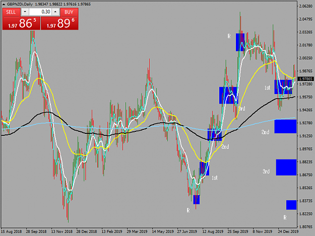The image size is (315, 236).
Task: Increase lot volume with the up arrow
Action: [55, 12]
